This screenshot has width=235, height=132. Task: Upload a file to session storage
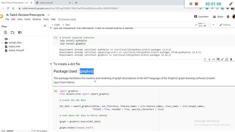tap(6, 33)
